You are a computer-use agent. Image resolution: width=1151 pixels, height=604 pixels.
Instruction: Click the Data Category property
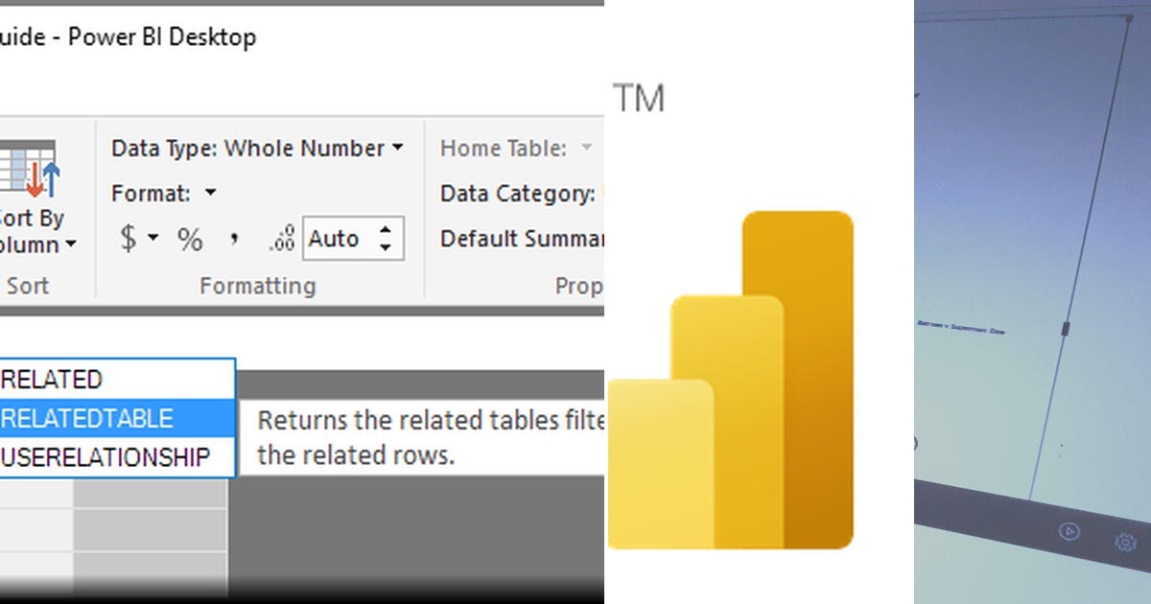pos(518,193)
